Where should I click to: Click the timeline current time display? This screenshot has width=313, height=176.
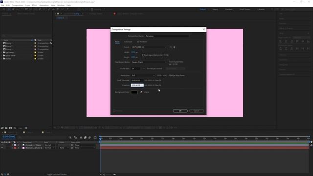pos(9,137)
